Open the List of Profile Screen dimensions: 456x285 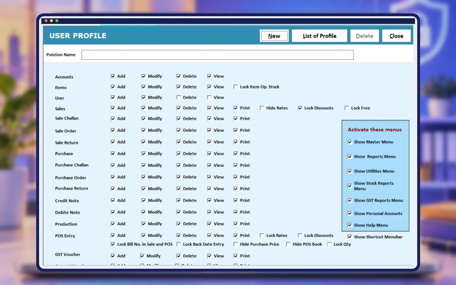click(319, 36)
